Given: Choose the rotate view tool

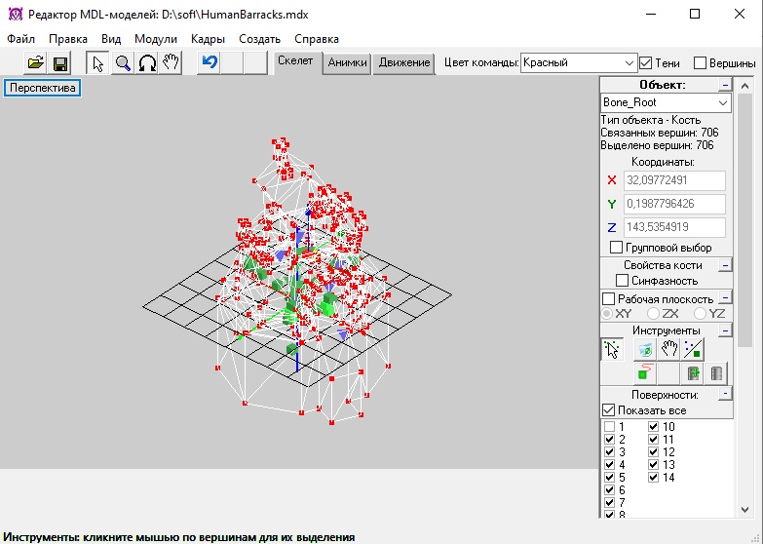Looking at the screenshot, I should [147, 63].
